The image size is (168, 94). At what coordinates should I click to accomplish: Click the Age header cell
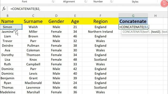75,21
